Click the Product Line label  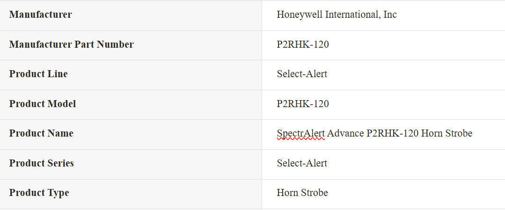click(38, 74)
